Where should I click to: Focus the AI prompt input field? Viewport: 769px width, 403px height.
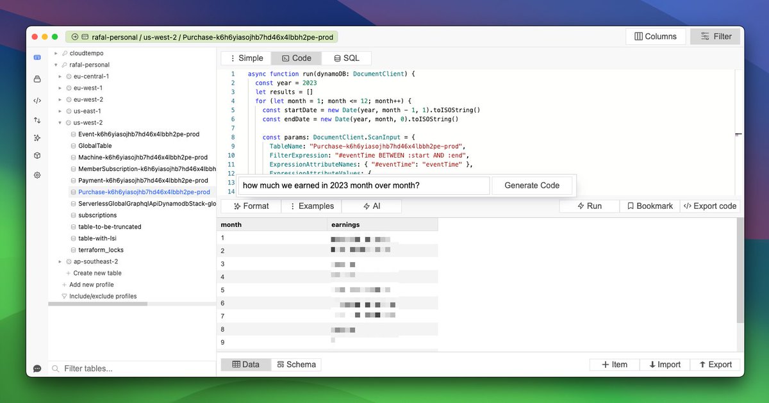[364, 185]
